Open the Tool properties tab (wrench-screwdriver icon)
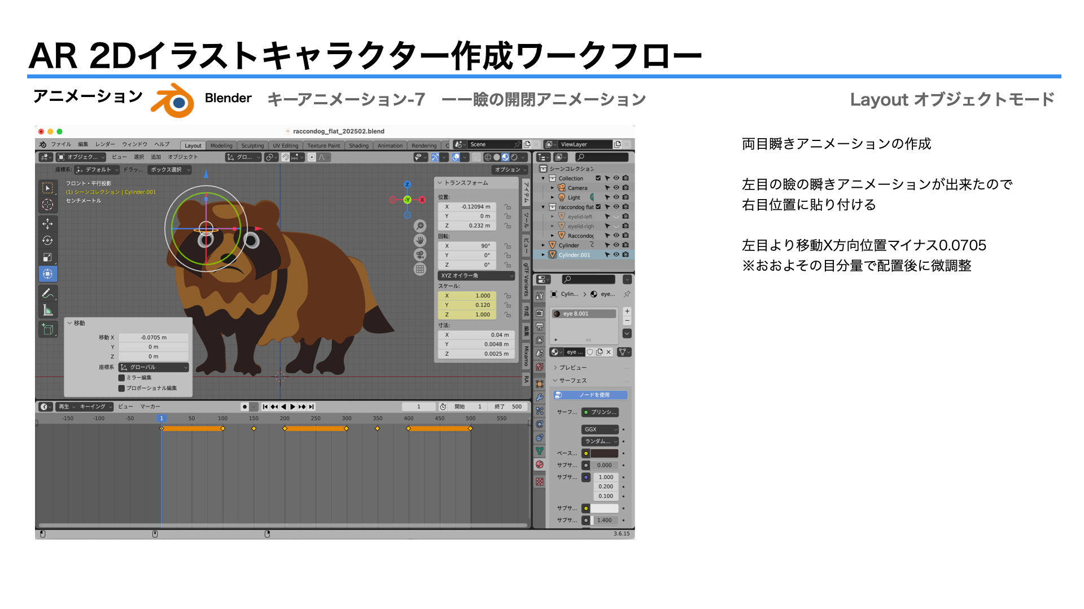Viewport: 1084px width, 609px height. tap(540, 295)
